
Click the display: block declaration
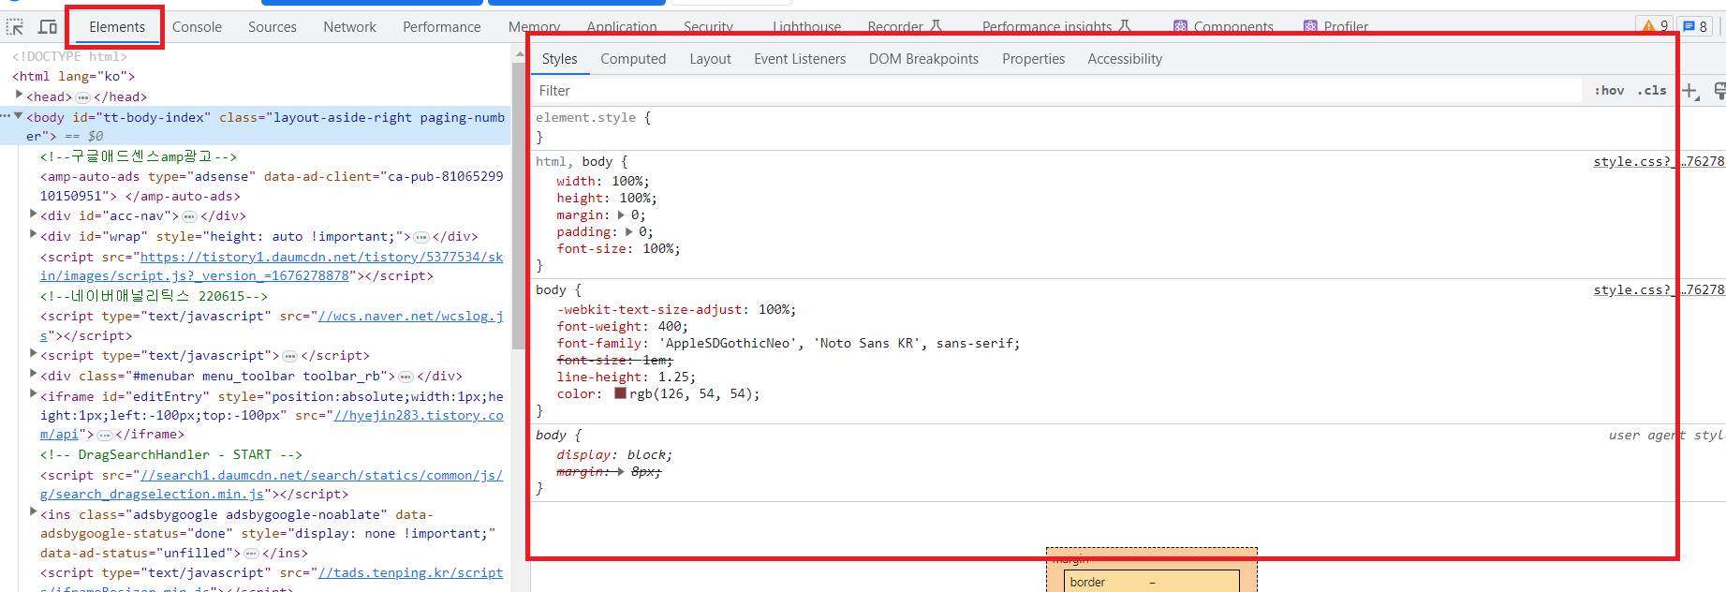coord(614,455)
